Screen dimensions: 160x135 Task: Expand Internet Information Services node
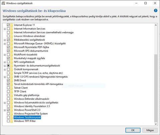5,29
